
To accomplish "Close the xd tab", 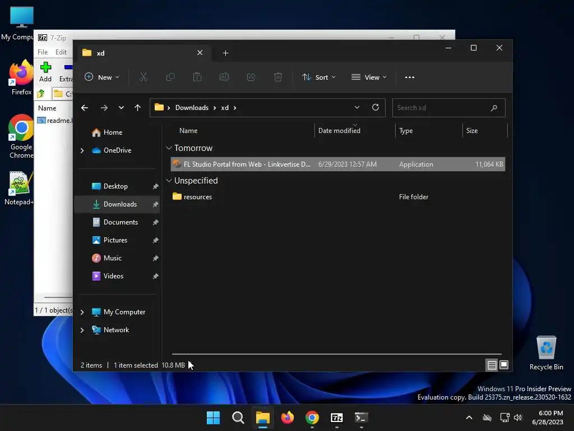I will click(x=200, y=53).
